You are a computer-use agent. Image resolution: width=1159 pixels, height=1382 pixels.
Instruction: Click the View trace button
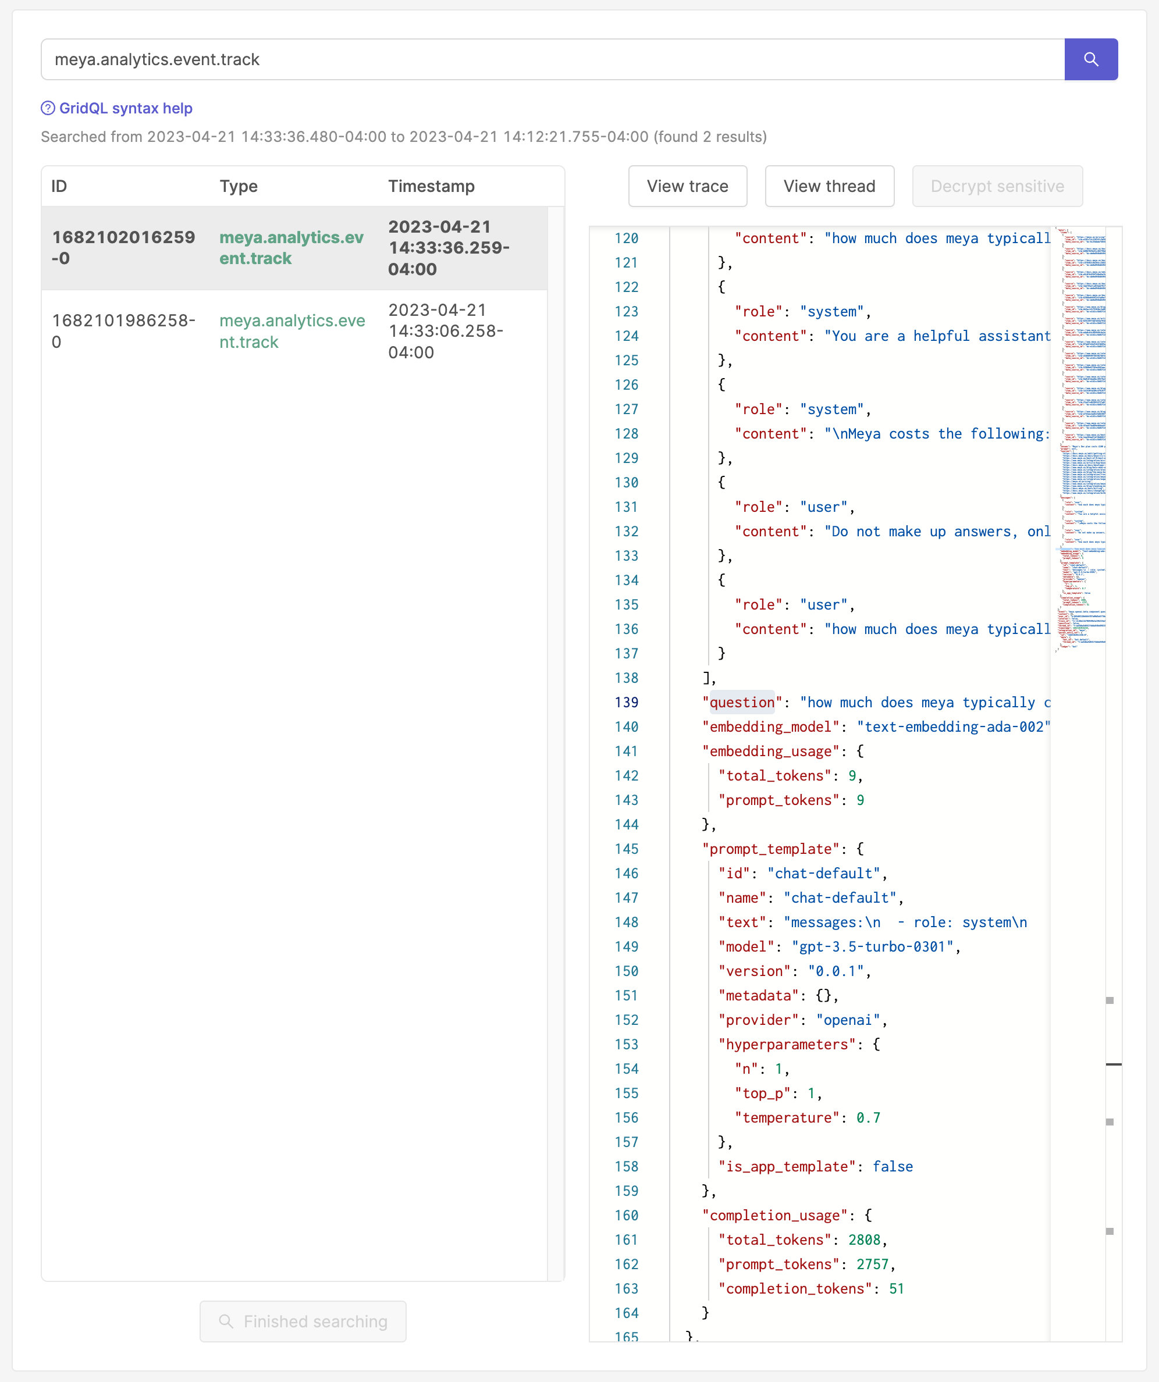pos(687,186)
